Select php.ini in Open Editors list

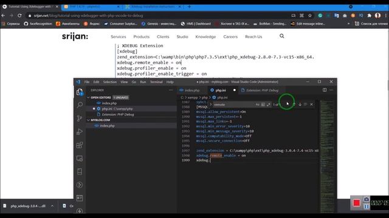(x=117, y=109)
